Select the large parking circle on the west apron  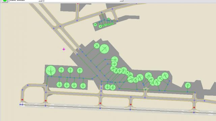pyautogui.click(x=51, y=71)
